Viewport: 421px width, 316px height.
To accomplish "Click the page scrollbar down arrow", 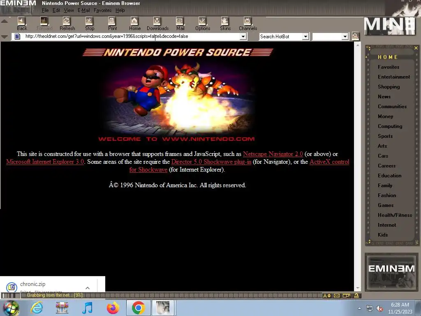I will tap(358, 288).
